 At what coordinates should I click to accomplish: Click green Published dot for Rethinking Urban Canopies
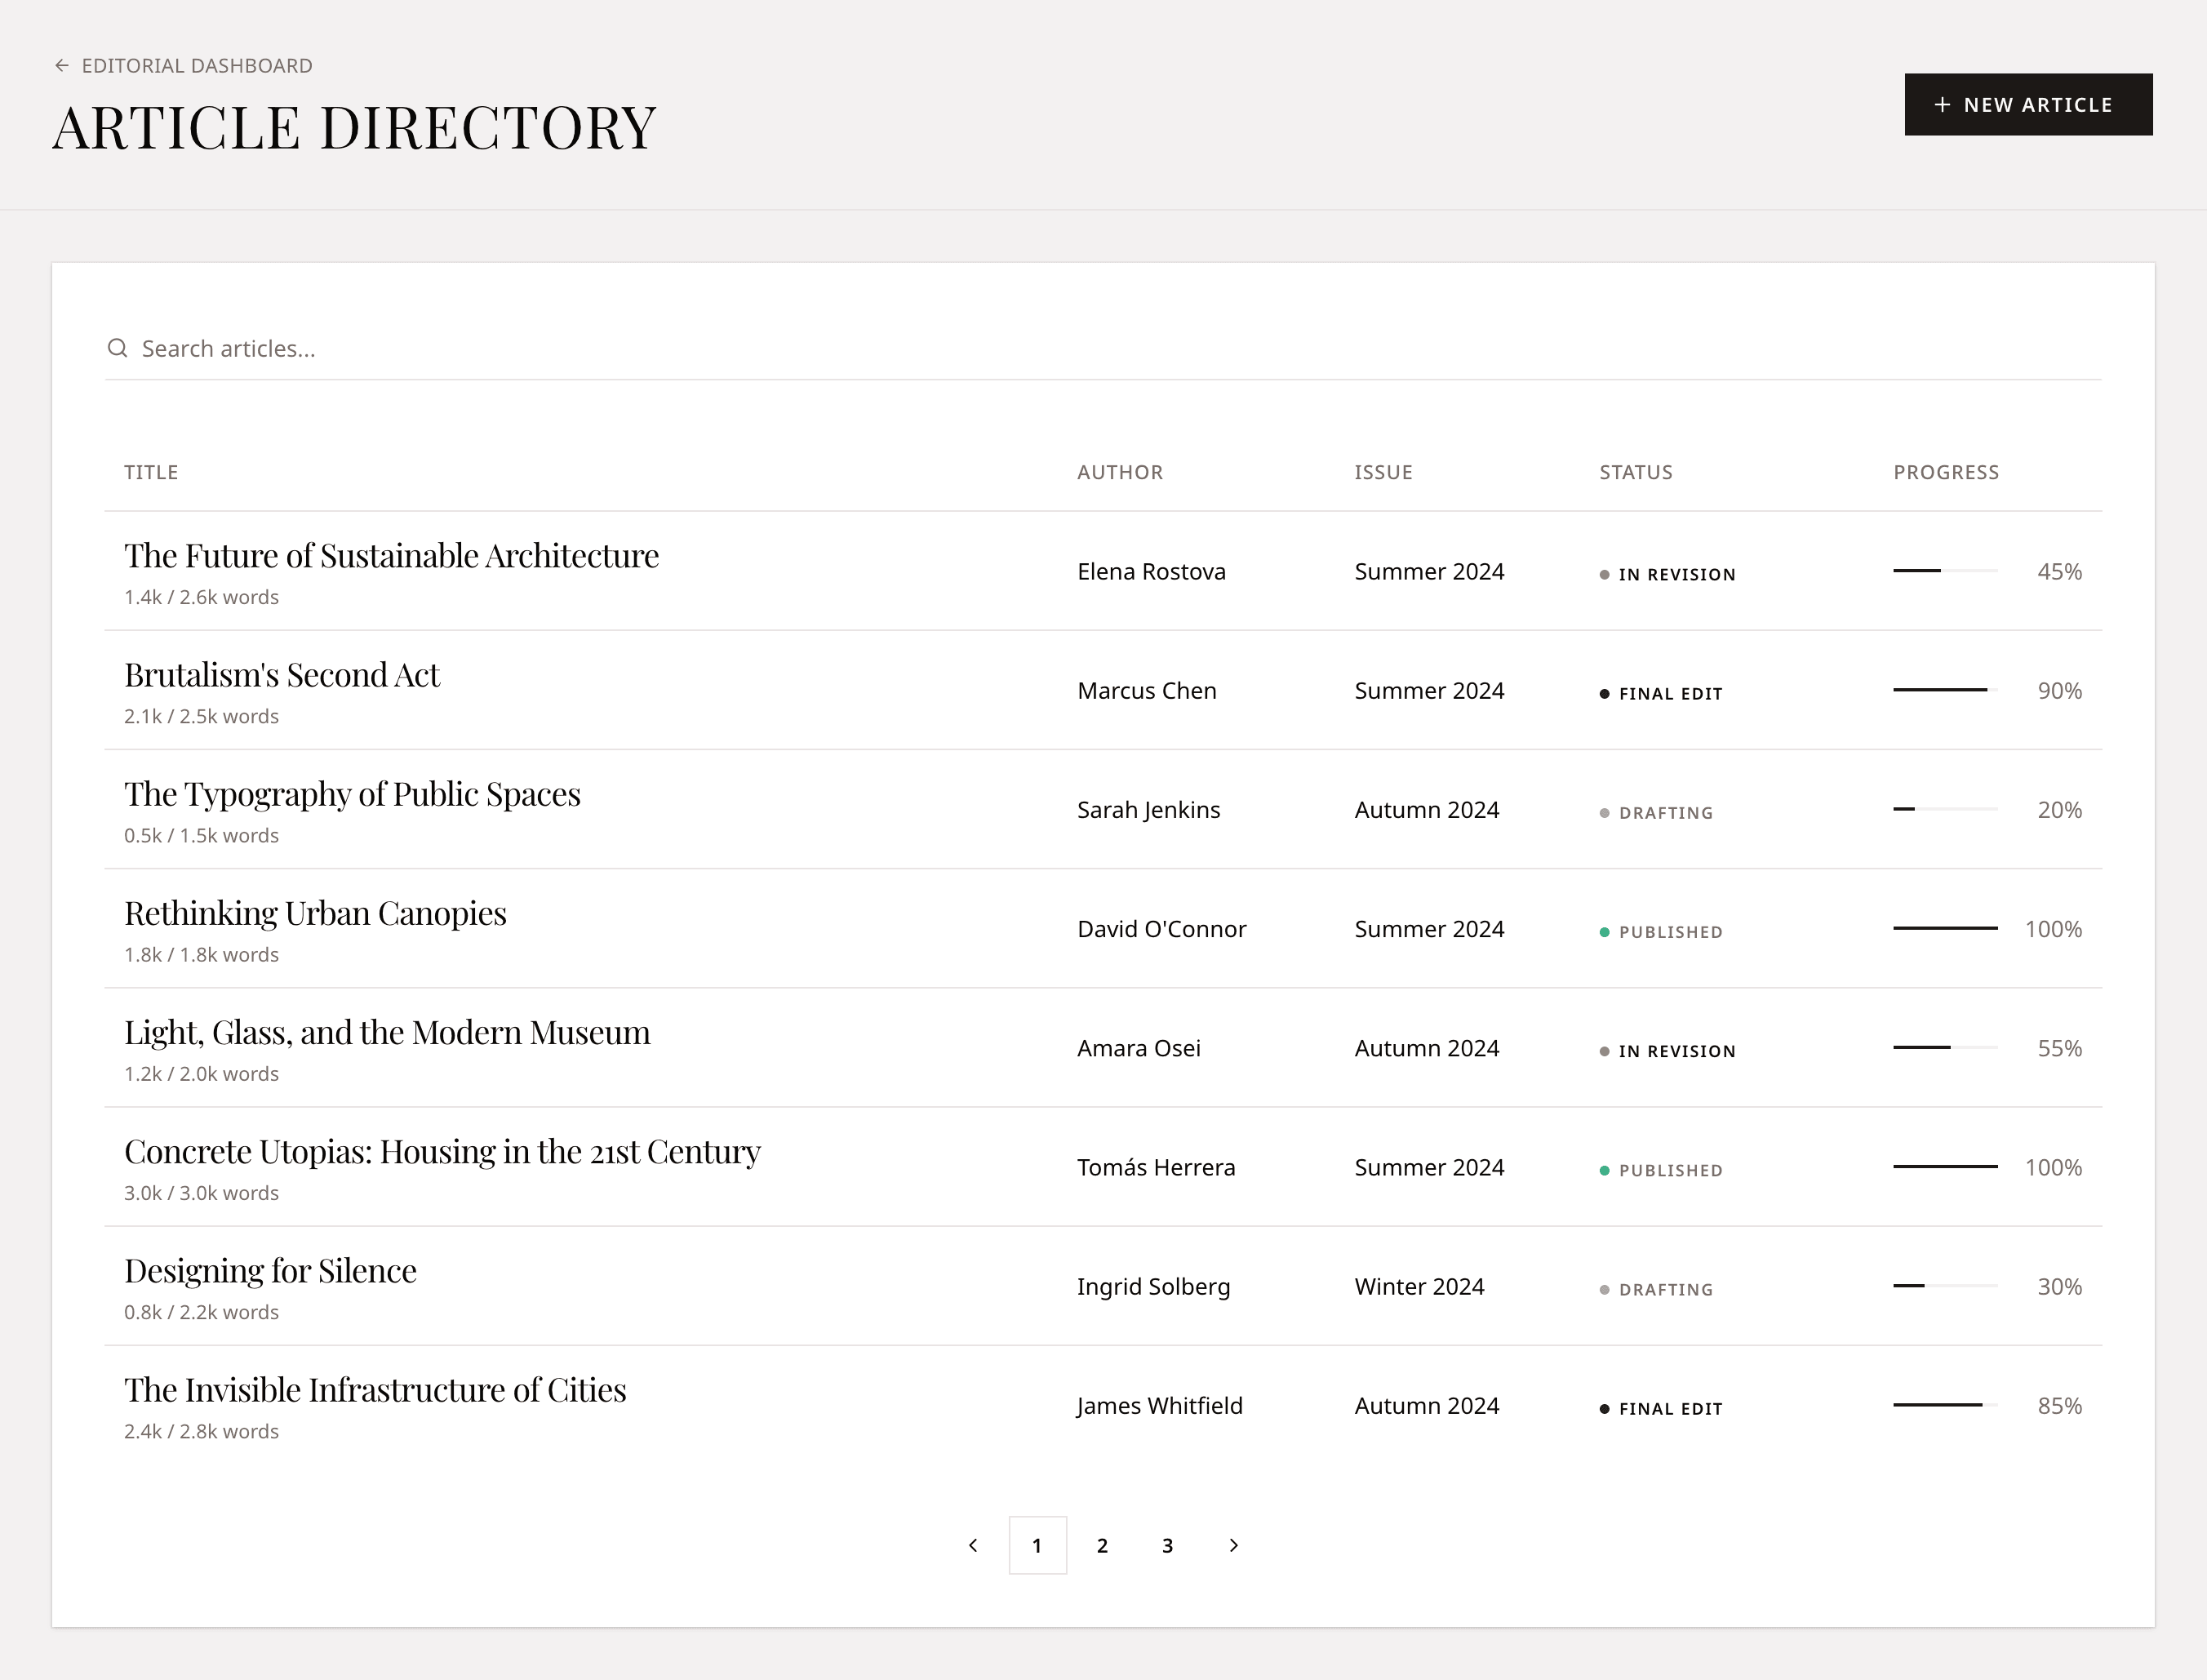click(x=1605, y=932)
